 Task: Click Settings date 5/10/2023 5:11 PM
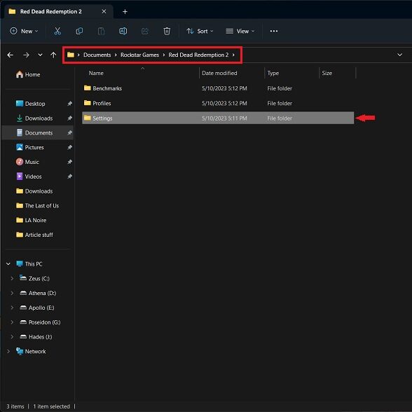(224, 118)
